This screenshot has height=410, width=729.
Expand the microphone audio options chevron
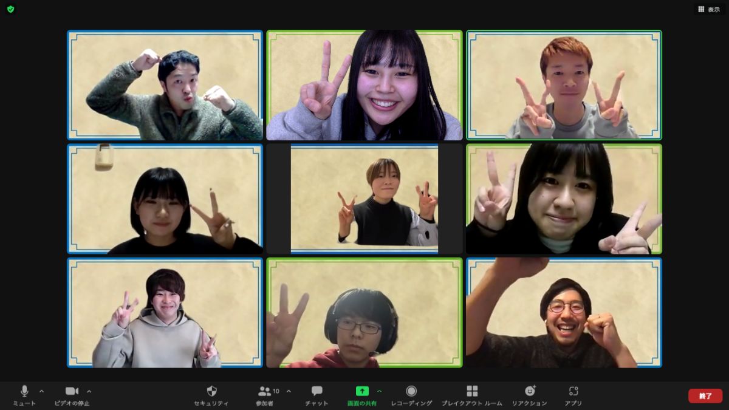pos(41,391)
